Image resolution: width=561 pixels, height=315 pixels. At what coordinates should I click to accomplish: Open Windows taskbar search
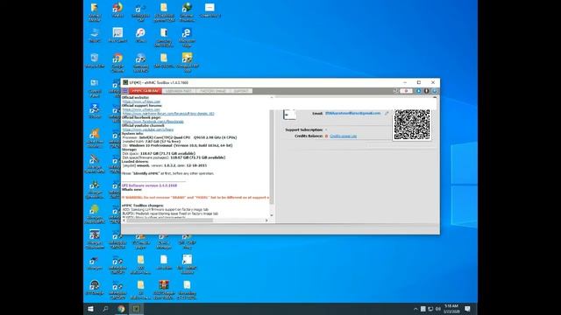click(105, 309)
